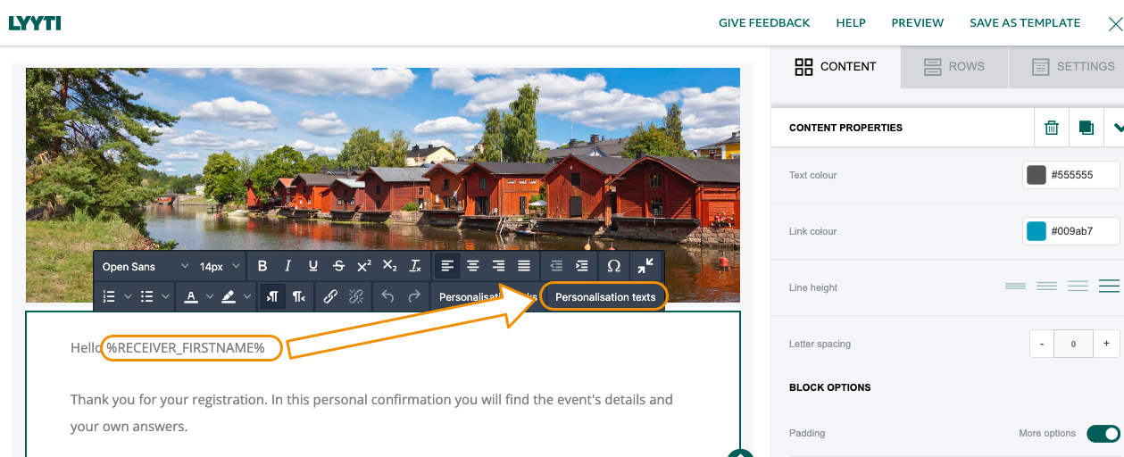The width and height of the screenshot is (1124, 457).
Task: Insert special character omega
Action: [614, 266]
